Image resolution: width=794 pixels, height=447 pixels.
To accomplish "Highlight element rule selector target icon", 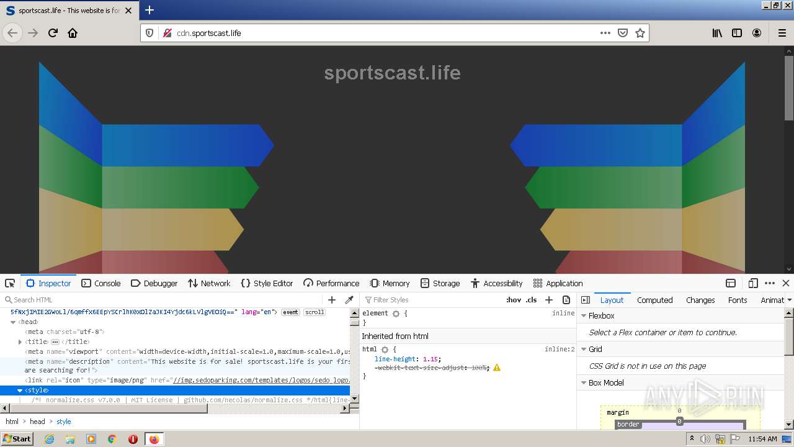I will [x=396, y=314].
